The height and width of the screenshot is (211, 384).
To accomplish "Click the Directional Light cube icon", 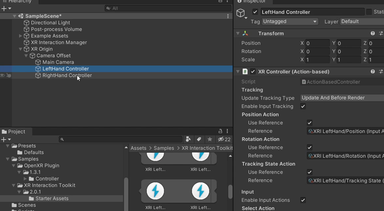I will click(x=27, y=23).
